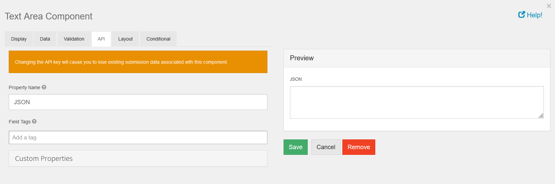Switch to the Display tab
Viewport: 555px width, 184px height.
pyautogui.click(x=19, y=39)
